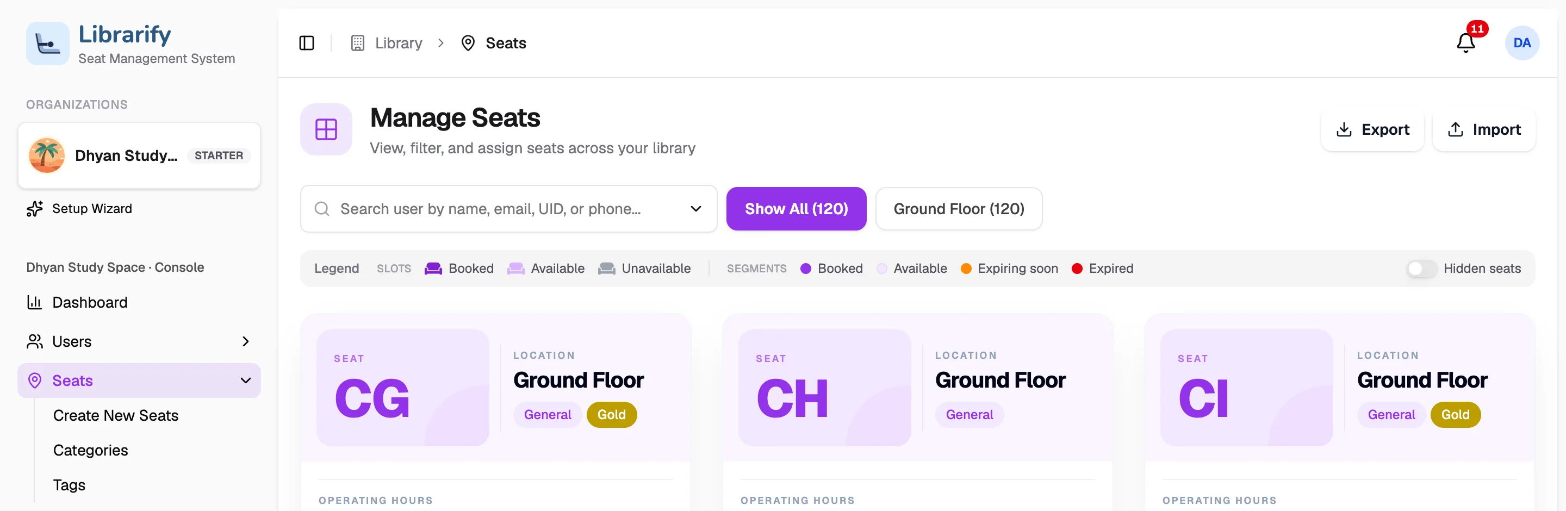
Task: Expand the Users submenu chevron
Action: [x=246, y=341]
